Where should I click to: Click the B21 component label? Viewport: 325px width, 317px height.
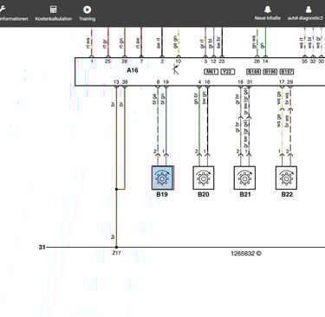(245, 194)
